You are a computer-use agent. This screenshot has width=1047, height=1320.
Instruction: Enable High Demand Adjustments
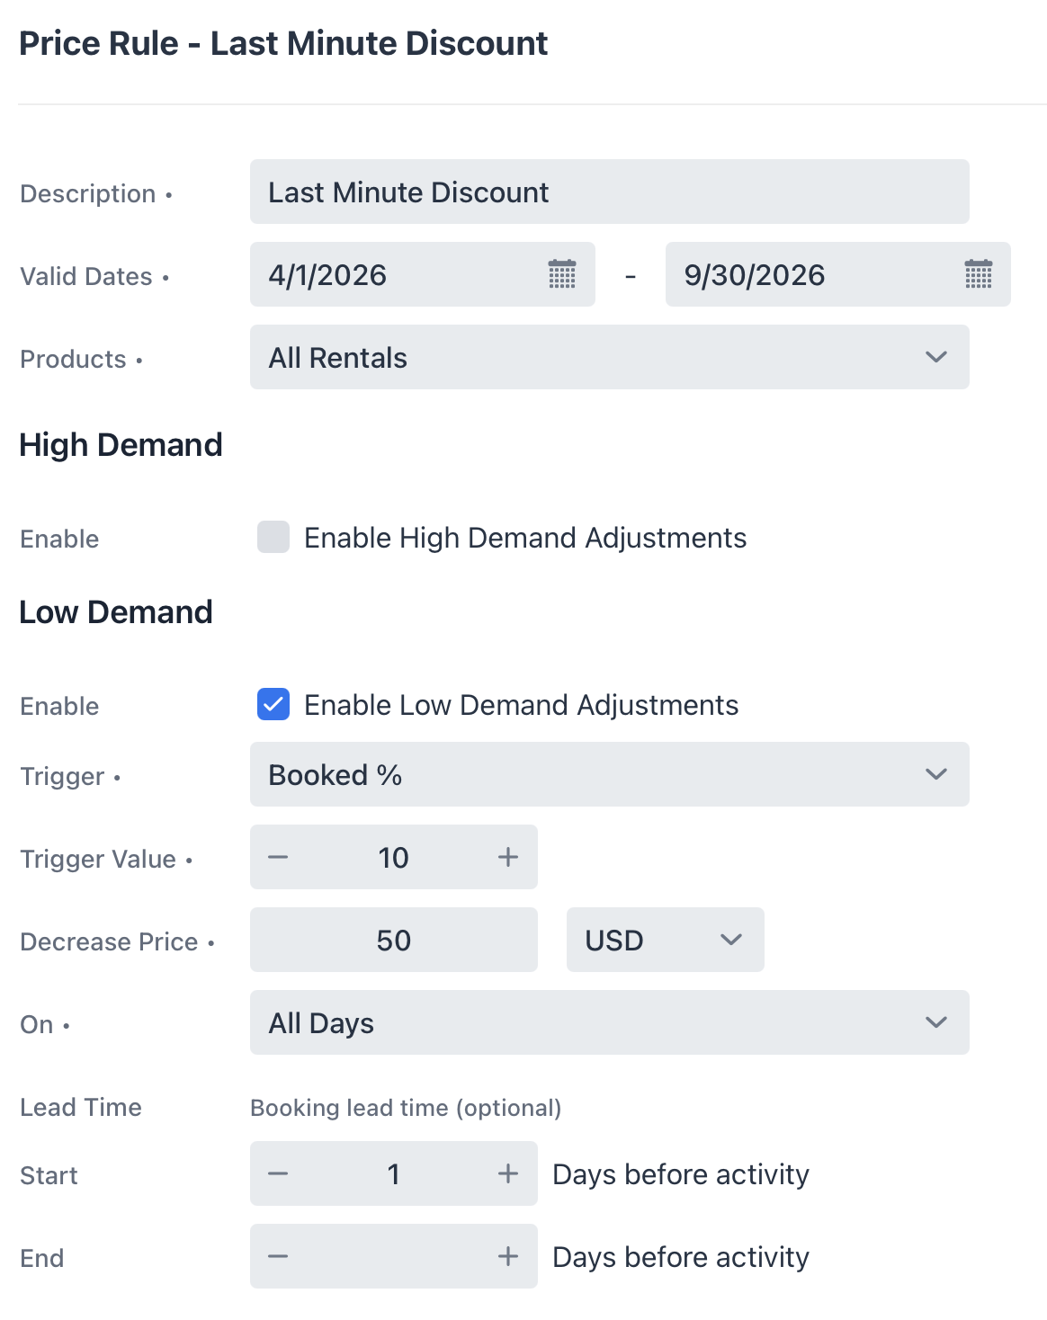273,537
